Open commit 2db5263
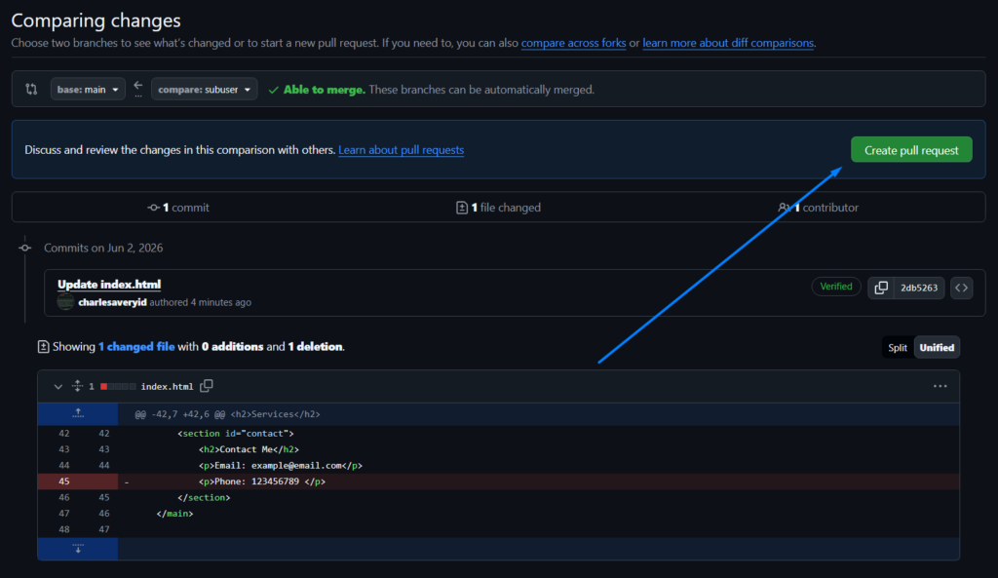 pyautogui.click(x=919, y=288)
